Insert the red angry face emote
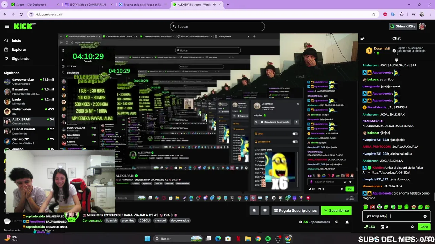435x244 pixels. pyautogui.click(x=372, y=207)
